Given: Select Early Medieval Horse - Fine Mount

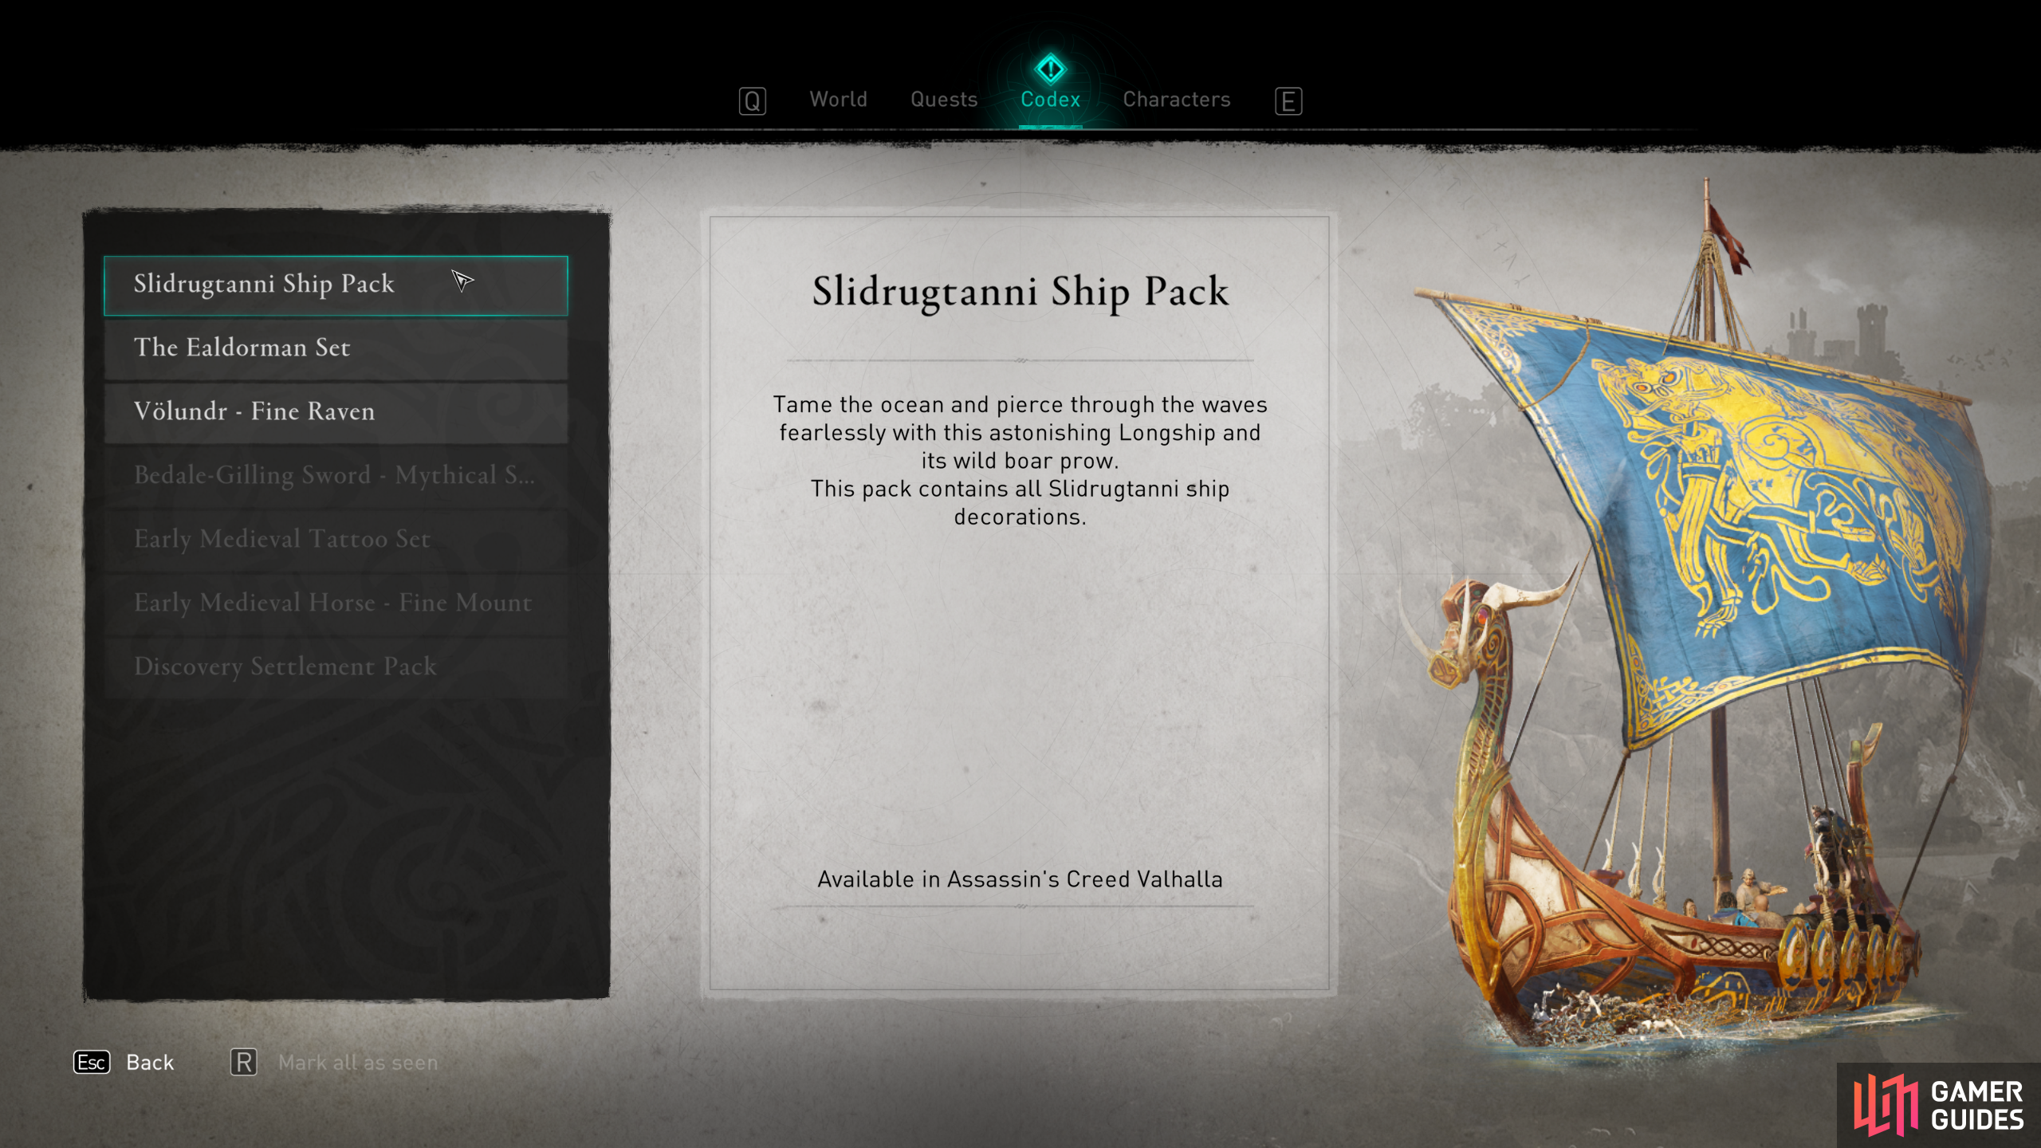Looking at the screenshot, I should [336, 603].
